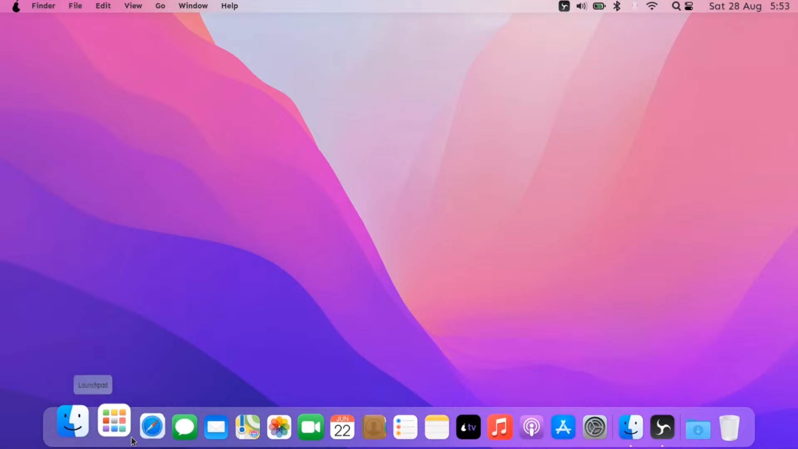798x449 pixels.
Task: Open the Apple menu
Action: point(16,6)
